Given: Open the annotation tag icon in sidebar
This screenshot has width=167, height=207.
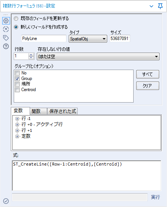Looking at the screenshot, I should [x=6, y=38].
